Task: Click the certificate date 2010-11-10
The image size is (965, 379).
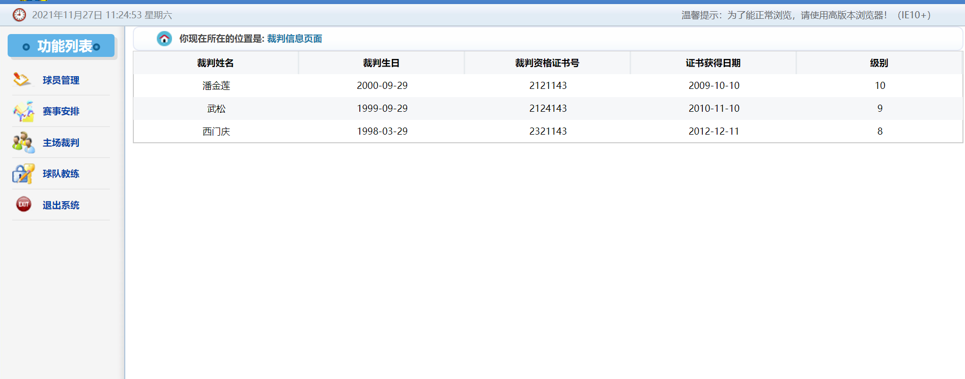Action: pyautogui.click(x=714, y=108)
